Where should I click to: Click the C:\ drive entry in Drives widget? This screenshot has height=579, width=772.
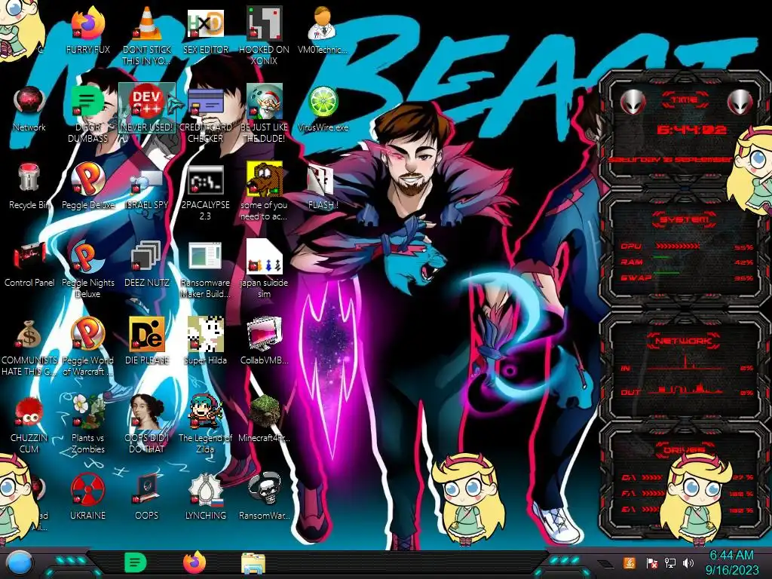point(687,477)
